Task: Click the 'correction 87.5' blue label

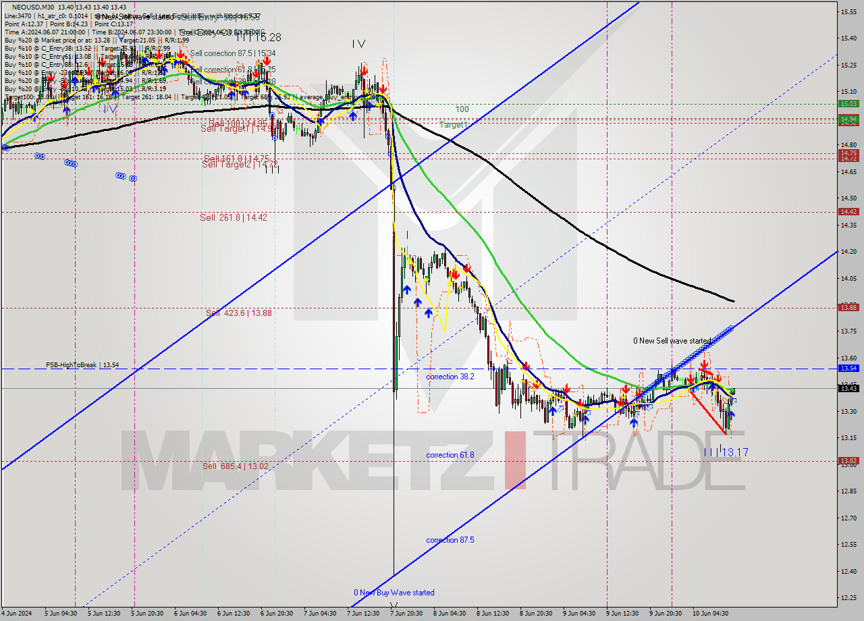Action: [450, 540]
